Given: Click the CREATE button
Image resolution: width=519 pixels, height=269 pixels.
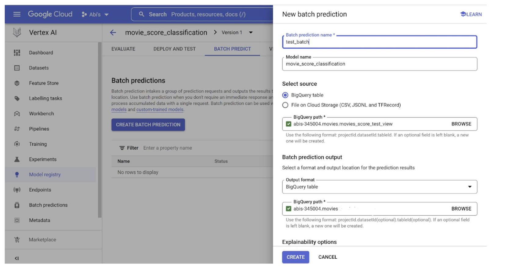Looking at the screenshot, I should (x=296, y=257).
